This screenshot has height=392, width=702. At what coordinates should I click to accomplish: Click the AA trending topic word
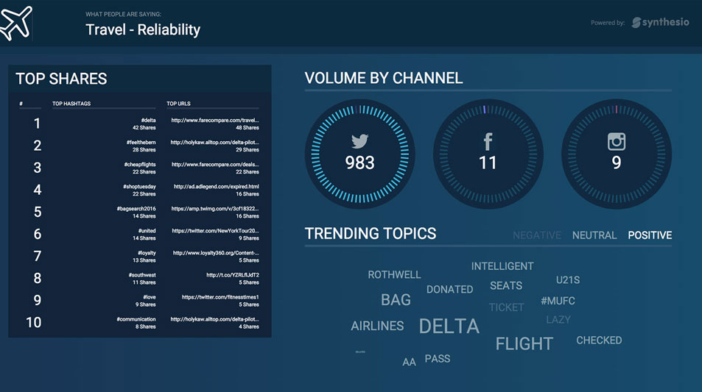pos(409,362)
